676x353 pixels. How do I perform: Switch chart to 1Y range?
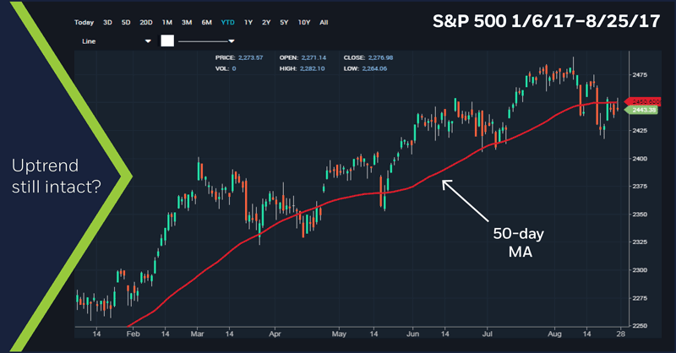point(249,22)
